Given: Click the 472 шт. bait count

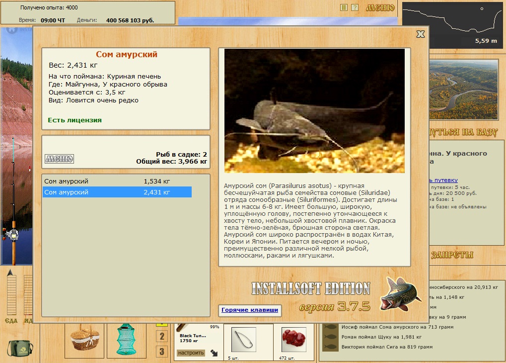Looking at the screenshot, I should click(x=287, y=358).
